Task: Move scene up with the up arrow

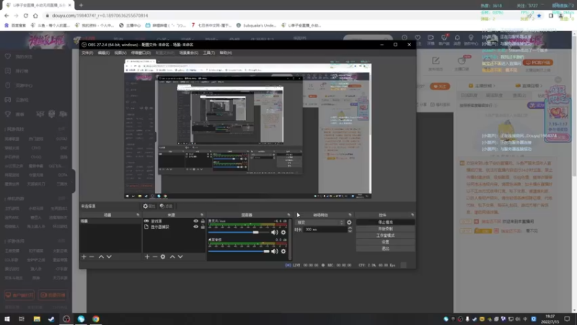Action: 101,256
